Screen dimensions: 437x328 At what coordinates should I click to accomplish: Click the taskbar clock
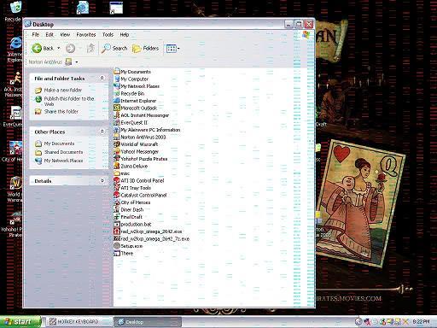coord(421,322)
